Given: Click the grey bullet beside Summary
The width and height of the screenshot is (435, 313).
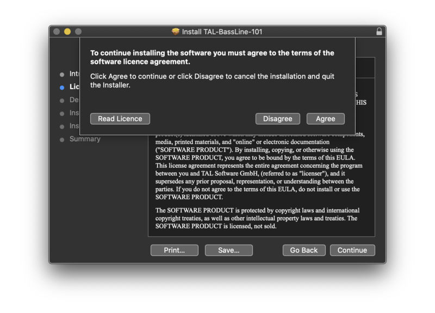Looking at the screenshot, I should coord(62,140).
